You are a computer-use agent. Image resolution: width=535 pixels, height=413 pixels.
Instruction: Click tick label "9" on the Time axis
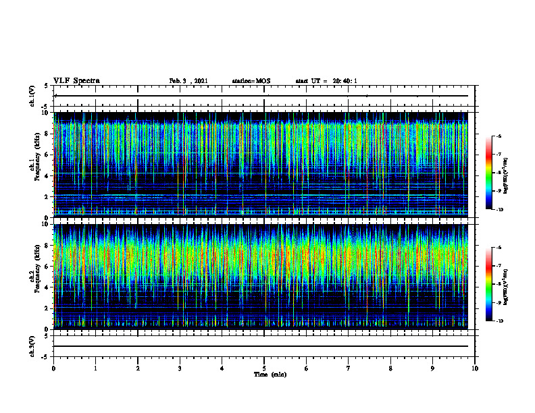[432, 368]
